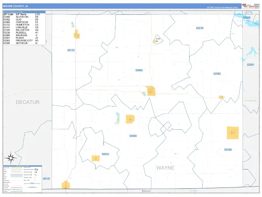Click the 50238 ZIP label on the map
Screen dimensions: 262x197
(x=200, y=28)
